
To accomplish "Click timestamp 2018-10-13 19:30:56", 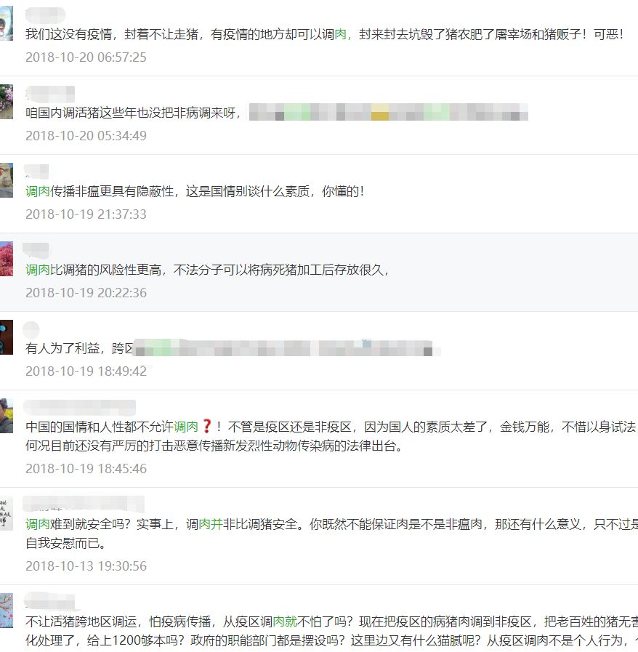I will (86, 566).
